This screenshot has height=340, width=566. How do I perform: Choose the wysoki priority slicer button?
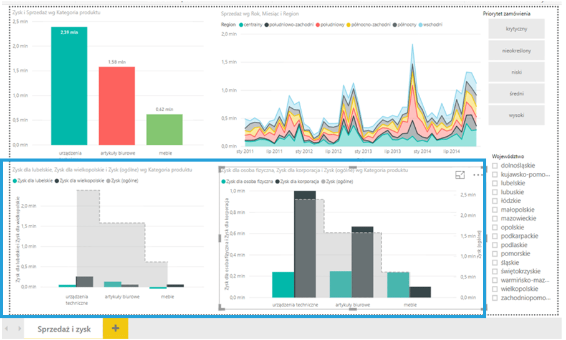517,115
